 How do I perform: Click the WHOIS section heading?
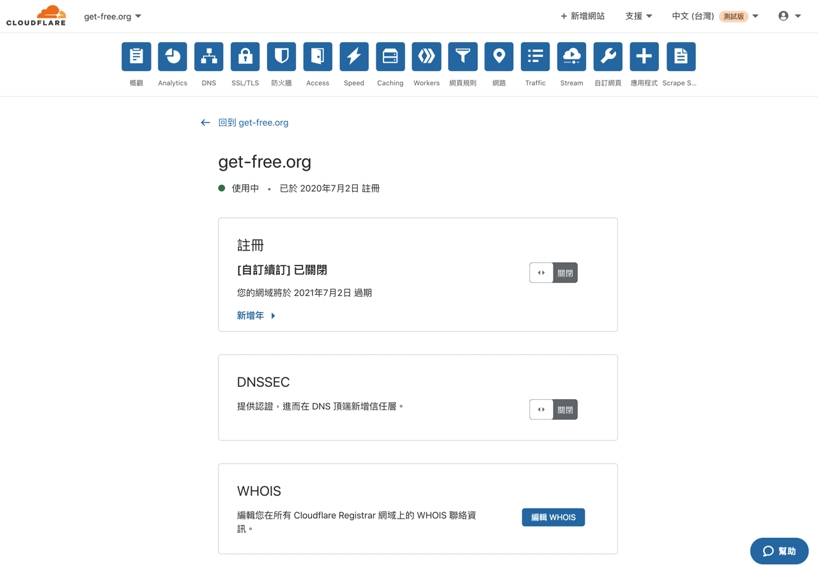click(x=259, y=491)
